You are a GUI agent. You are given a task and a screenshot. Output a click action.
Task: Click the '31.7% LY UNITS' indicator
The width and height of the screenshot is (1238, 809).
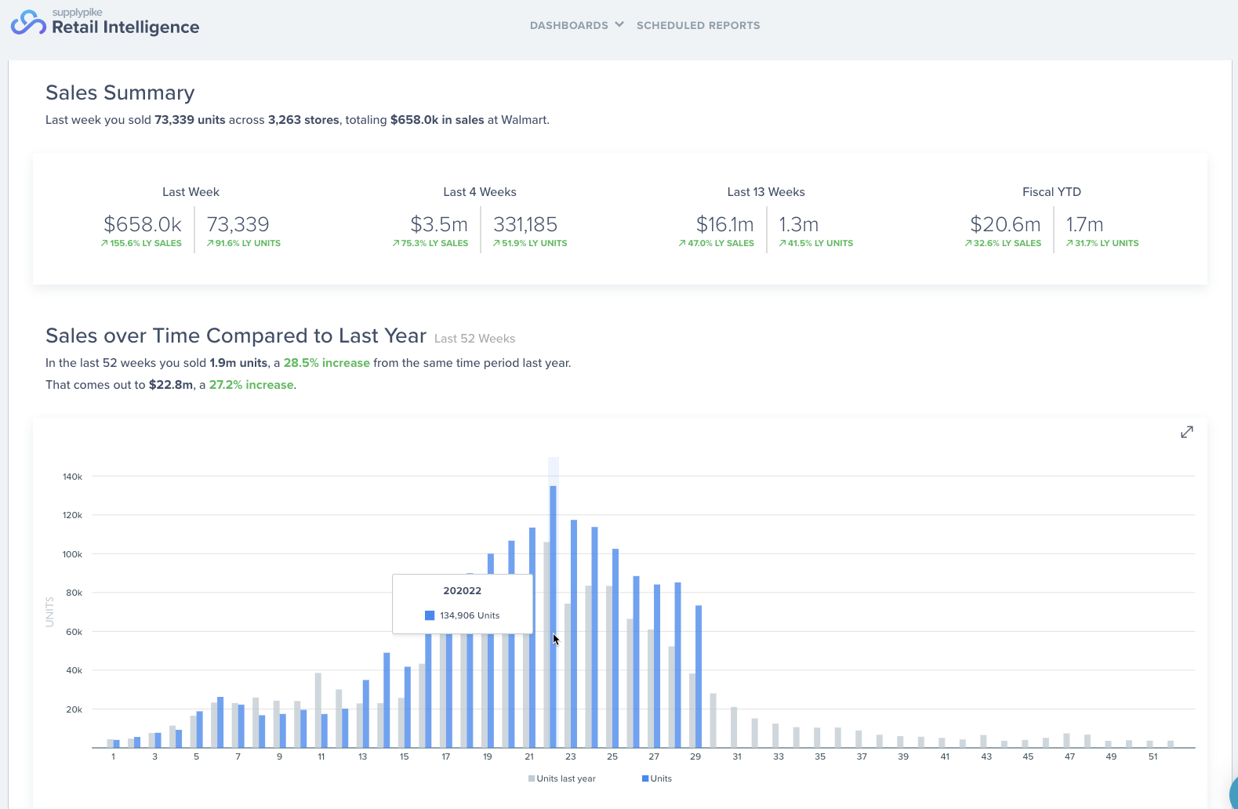[1102, 243]
